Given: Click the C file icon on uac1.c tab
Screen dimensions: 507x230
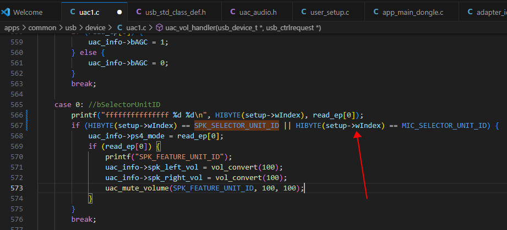Looking at the screenshot, I should 73,12.
